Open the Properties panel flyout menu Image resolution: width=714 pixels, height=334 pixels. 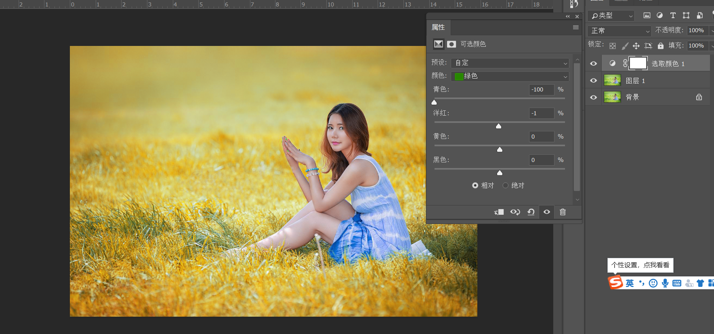pyautogui.click(x=575, y=27)
